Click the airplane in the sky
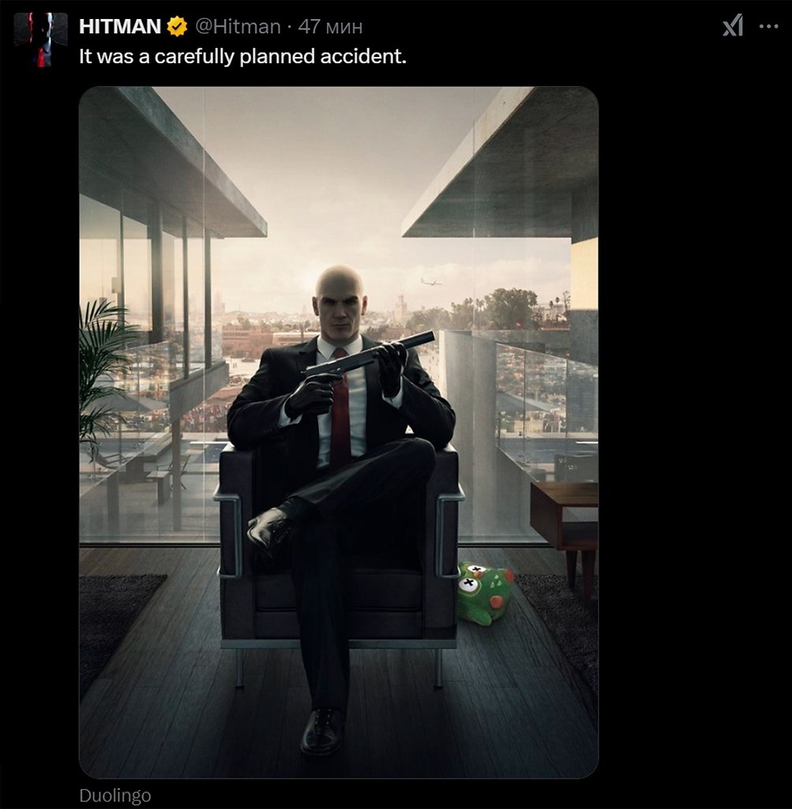The width and height of the screenshot is (792, 809). click(x=431, y=281)
